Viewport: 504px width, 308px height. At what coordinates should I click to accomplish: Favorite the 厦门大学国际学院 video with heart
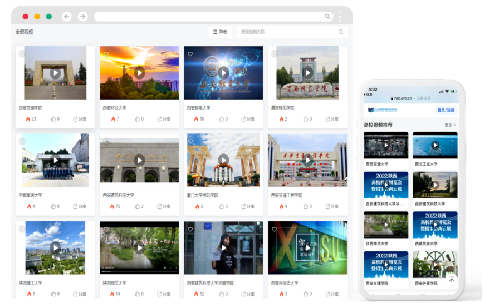pos(190,141)
